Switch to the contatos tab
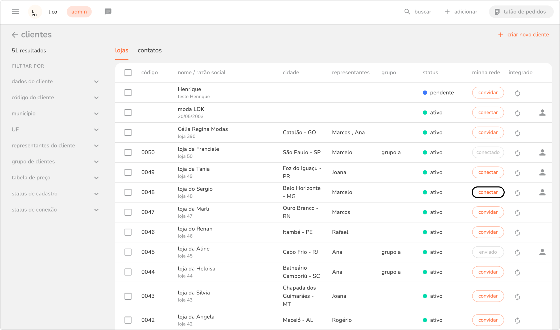 point(150,51)
